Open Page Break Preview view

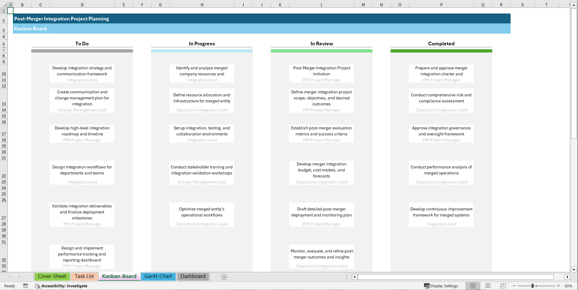click(x=502, y=286)
